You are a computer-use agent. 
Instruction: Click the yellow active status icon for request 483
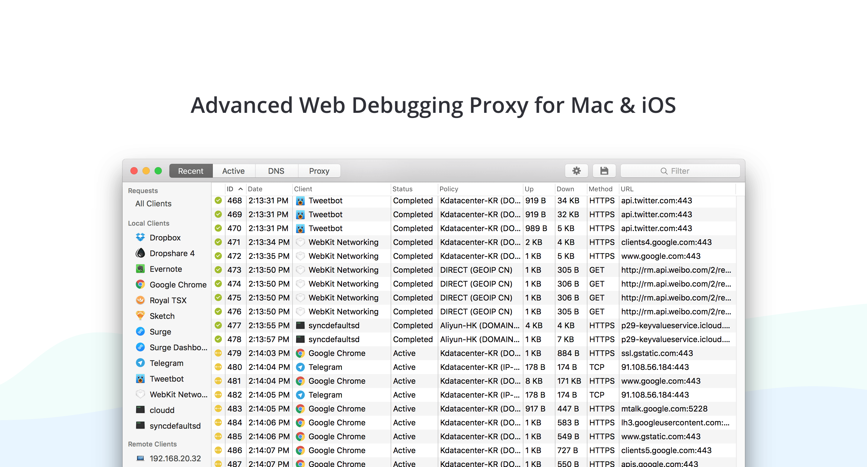tap(219, 409)
